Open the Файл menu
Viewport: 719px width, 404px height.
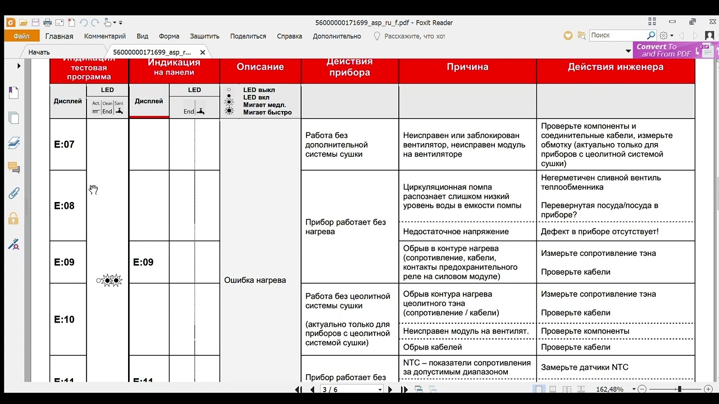pyautogui.click(x=21, y=36)
